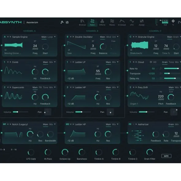The height and width of the screenshot is (181, 181).
Task: Expand Notch (Legacy) options dropdown arrow
Action: (x=55, y=124)
